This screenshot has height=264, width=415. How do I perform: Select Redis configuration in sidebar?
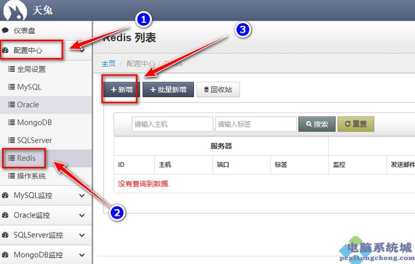click(46, 158)
